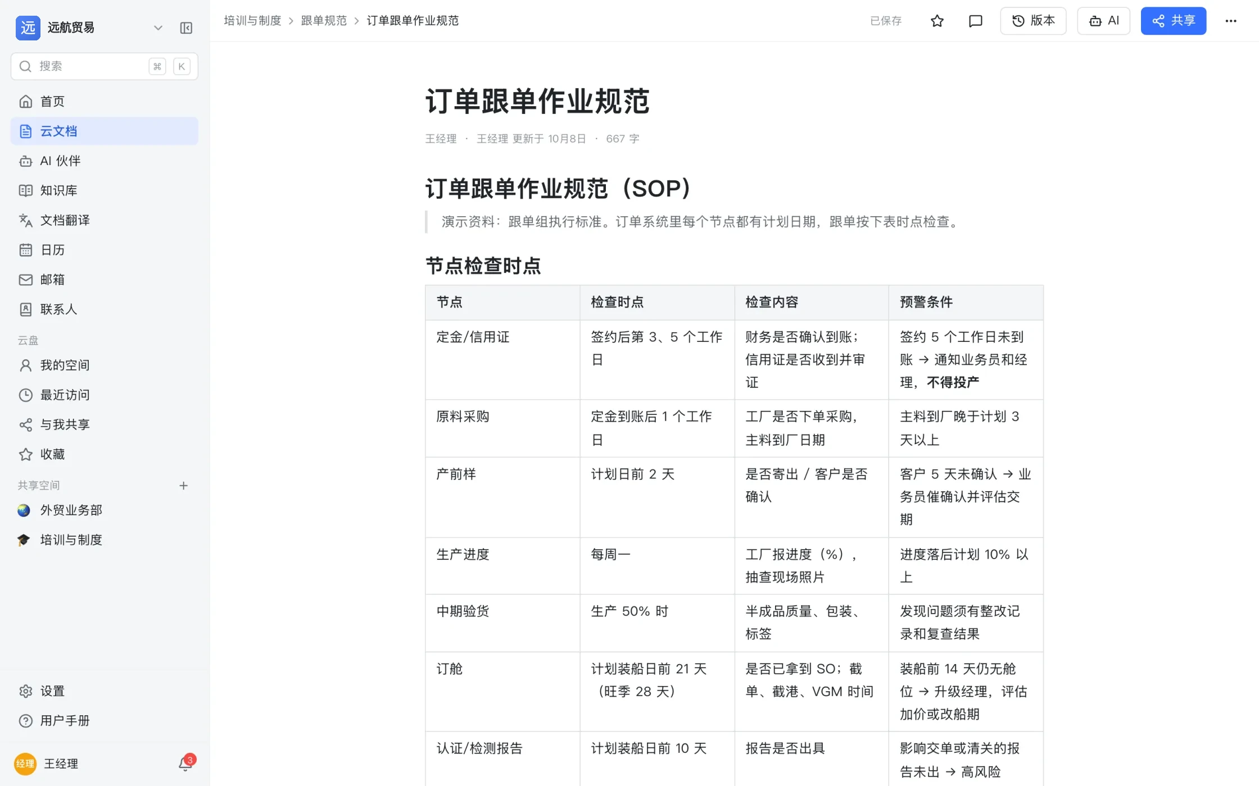Go to 首页 in the sidebar
Image resolution: width=1259 pixels, height=786 pixels.
pyautogui.click(x=105, y=102)
